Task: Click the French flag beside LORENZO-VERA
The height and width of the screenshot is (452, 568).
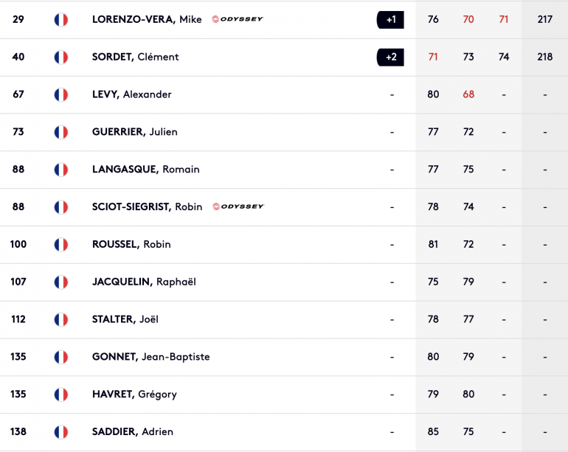Action: click(60, 20)
